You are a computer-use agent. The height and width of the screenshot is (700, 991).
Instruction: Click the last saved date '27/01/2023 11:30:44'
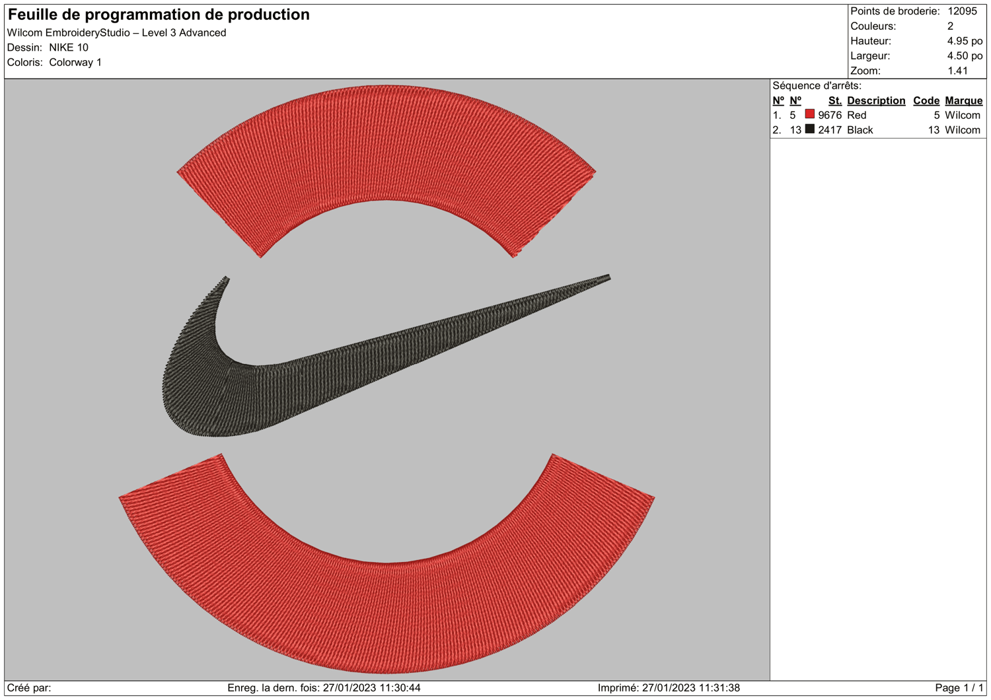point(372,688)
